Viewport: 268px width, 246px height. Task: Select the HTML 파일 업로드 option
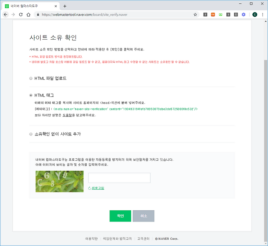click(x=31, y=78)
